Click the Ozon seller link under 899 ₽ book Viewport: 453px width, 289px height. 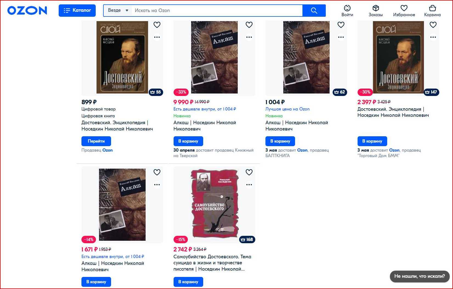coord(107,150)
